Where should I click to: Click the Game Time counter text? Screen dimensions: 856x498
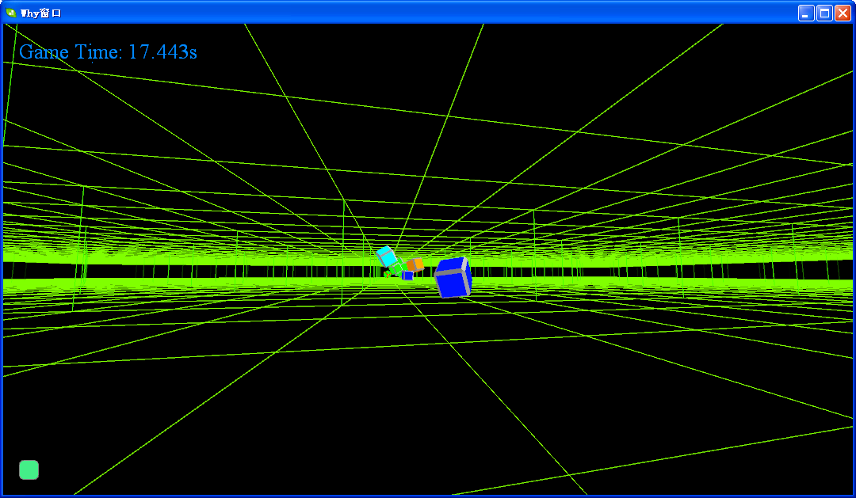108,51
